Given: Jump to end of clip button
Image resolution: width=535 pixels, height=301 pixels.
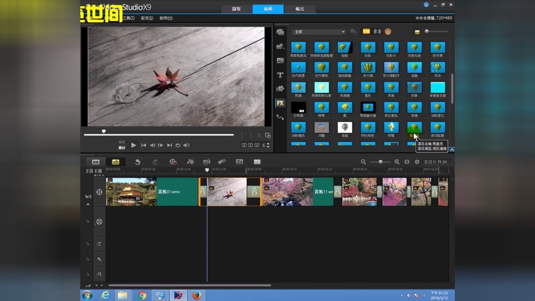Looking at the screenshot, I should (x=169, y=145).
